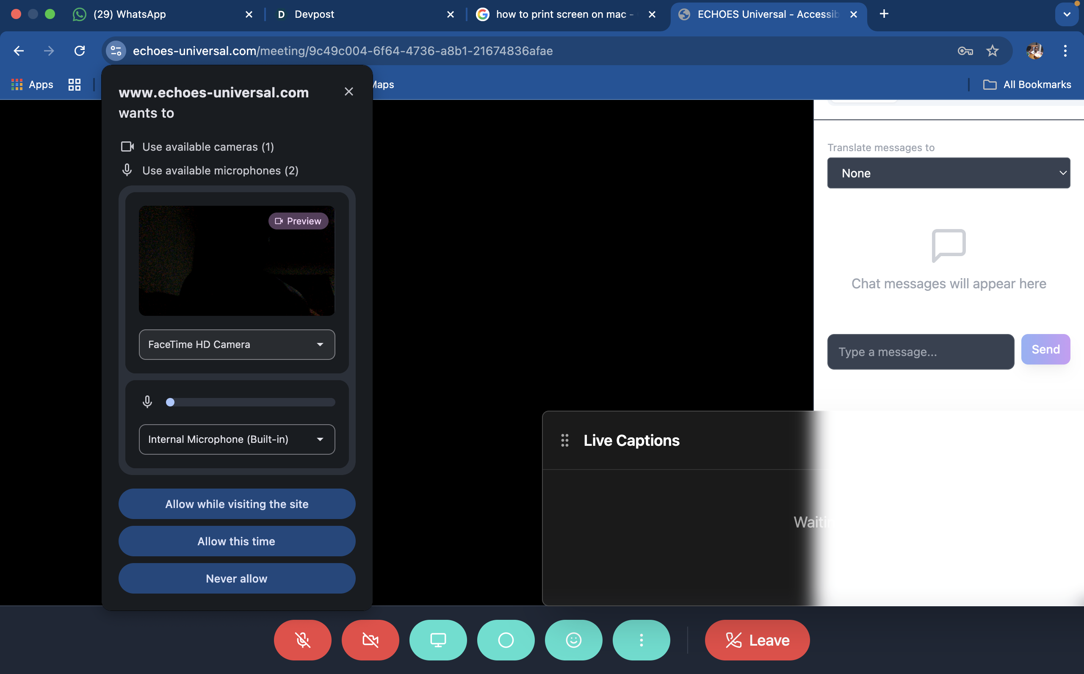Bookmark this page with star icon
Screen dimensions: 1084x674
coord(992,51)
